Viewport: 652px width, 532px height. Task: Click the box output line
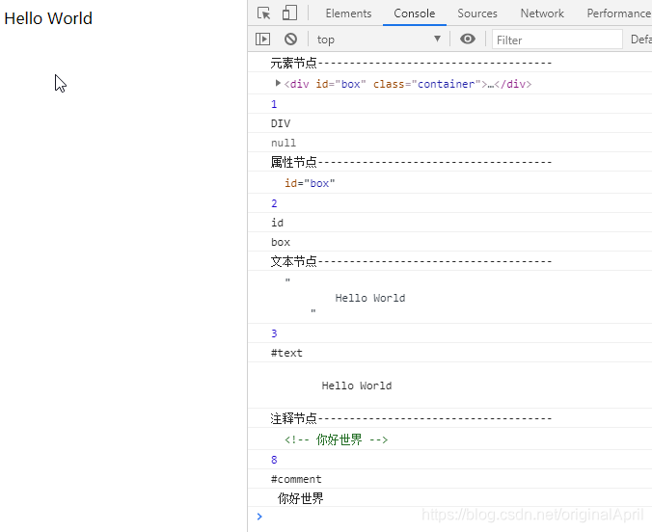[x=281, y=242]
